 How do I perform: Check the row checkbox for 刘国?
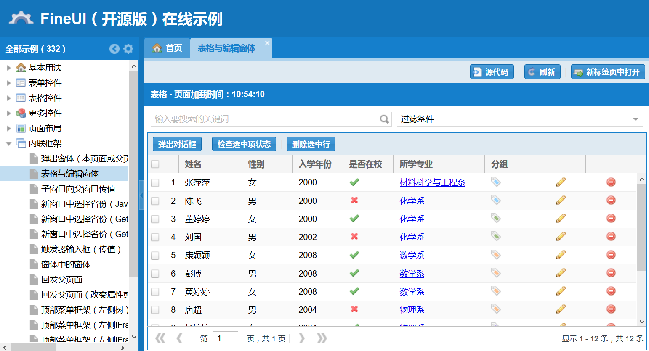tap(155, 237)
